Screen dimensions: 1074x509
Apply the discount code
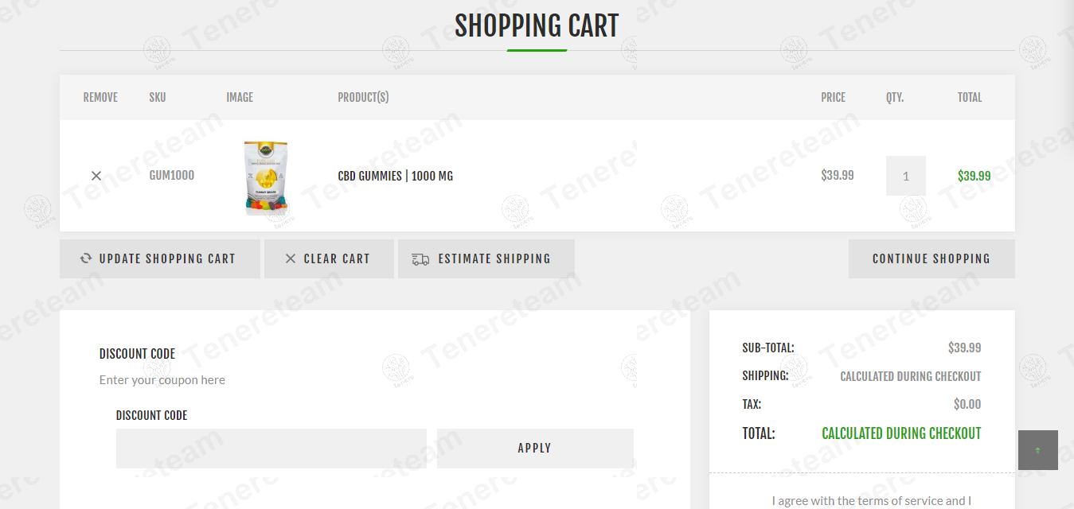[534, 449]
